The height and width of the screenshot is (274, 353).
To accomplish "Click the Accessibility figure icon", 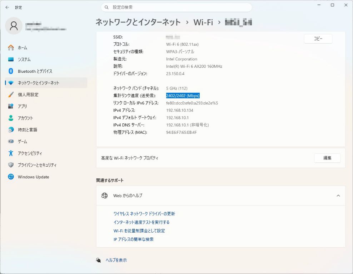I will tap(11, 153).
